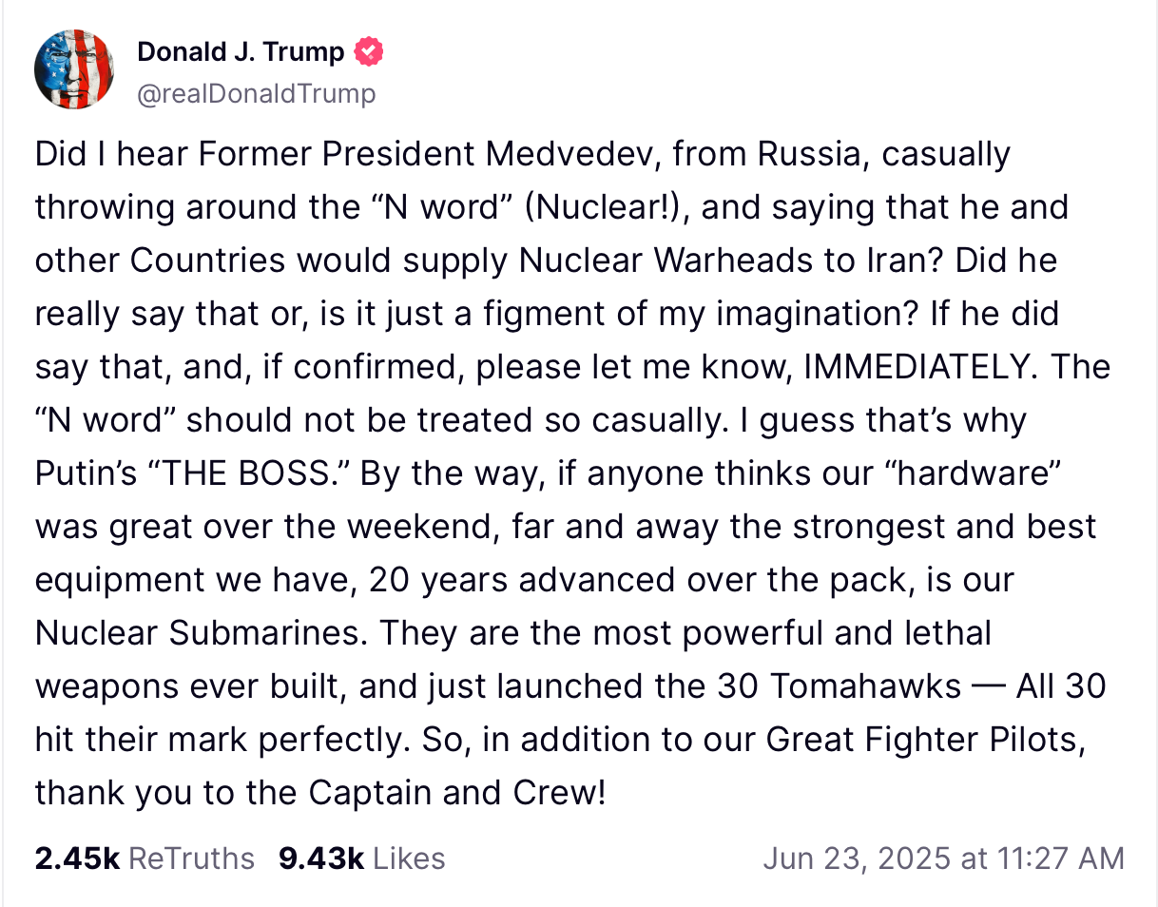Open the Donald J. Trump display name
1158x907 pixels.
click(x=241, y=51)
